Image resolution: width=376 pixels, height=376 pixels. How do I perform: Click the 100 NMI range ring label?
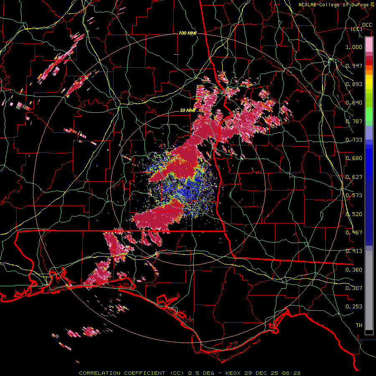point(188,33)
